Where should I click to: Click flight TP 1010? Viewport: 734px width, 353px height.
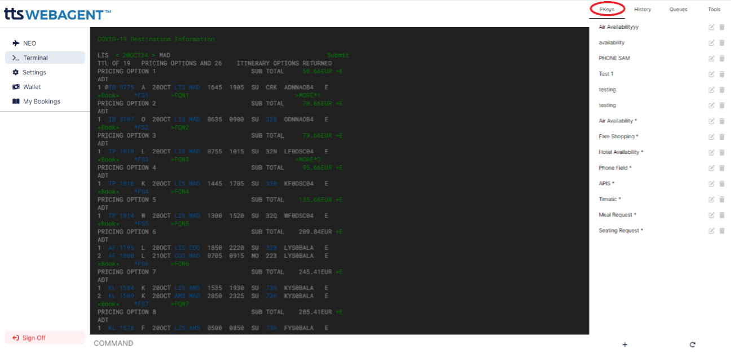[x=121, y=152]
